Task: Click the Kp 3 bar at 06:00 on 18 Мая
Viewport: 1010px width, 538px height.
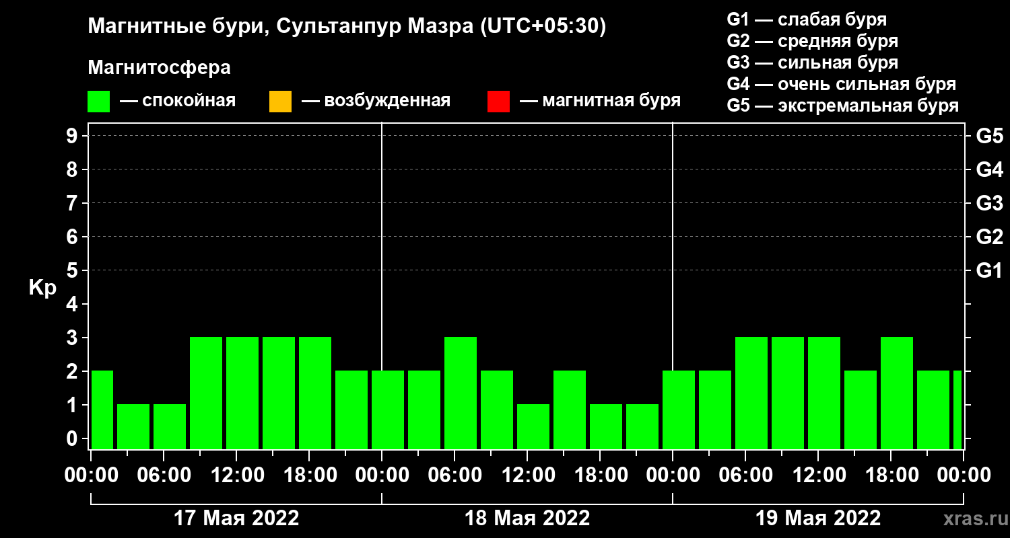Action: pyautogui.click(x=461, y=393)
